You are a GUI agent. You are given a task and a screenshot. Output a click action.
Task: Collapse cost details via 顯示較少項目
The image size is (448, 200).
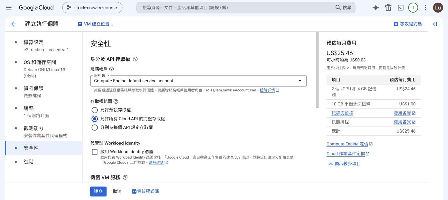click(x=344, y=164)
